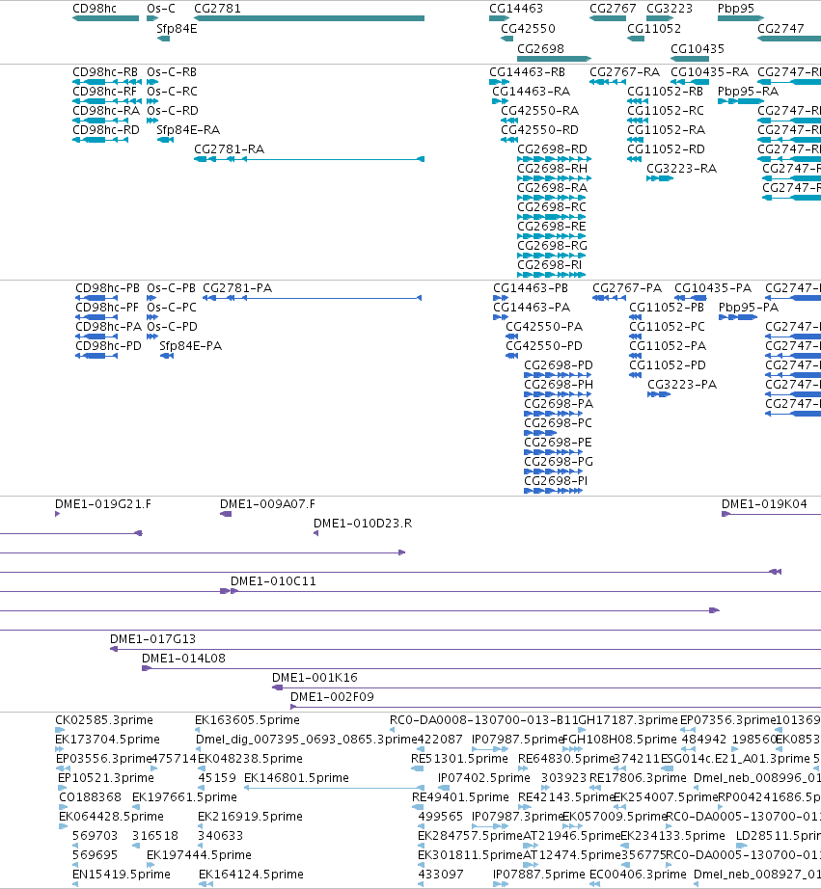The image size is (821, 889).
Task: Select protein CD98hc-PB
Action: pos(96,298)
